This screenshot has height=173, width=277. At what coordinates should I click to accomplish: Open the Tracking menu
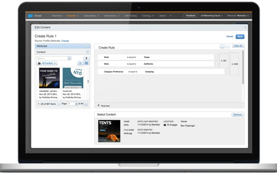pos(148,16)
